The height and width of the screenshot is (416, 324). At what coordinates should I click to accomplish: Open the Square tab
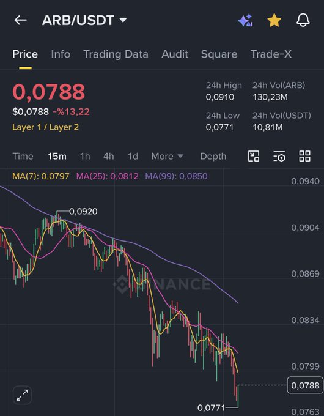click(x=219, y=54)
